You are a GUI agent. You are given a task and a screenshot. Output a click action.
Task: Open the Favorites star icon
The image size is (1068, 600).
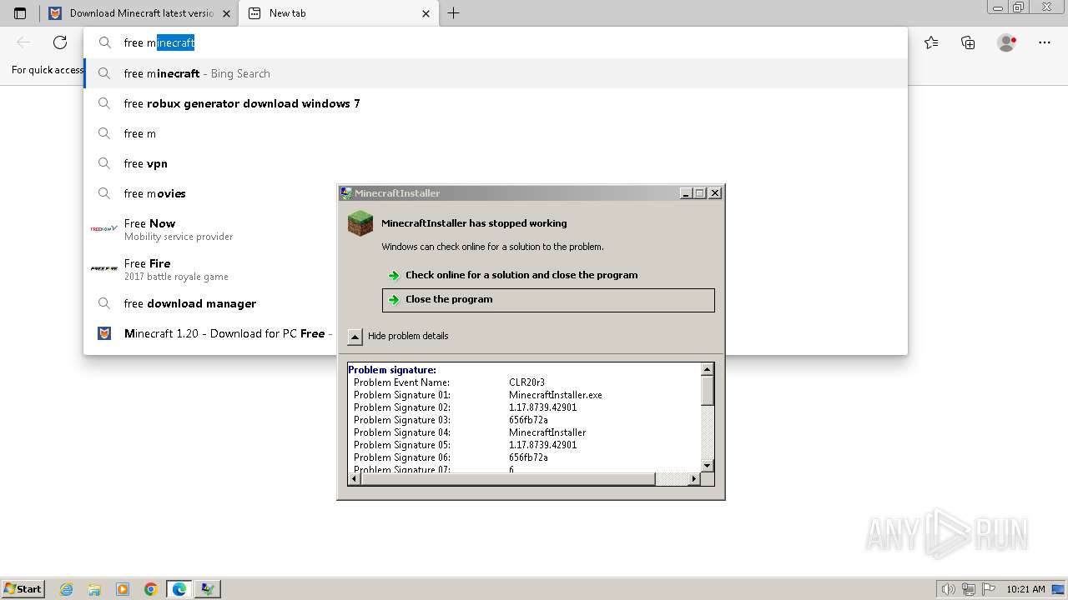click(x=931, y=42)
